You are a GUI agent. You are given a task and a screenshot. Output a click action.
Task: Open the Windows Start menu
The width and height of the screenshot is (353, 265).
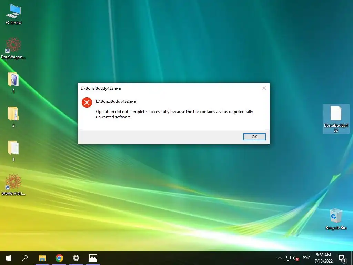(8, 258)
